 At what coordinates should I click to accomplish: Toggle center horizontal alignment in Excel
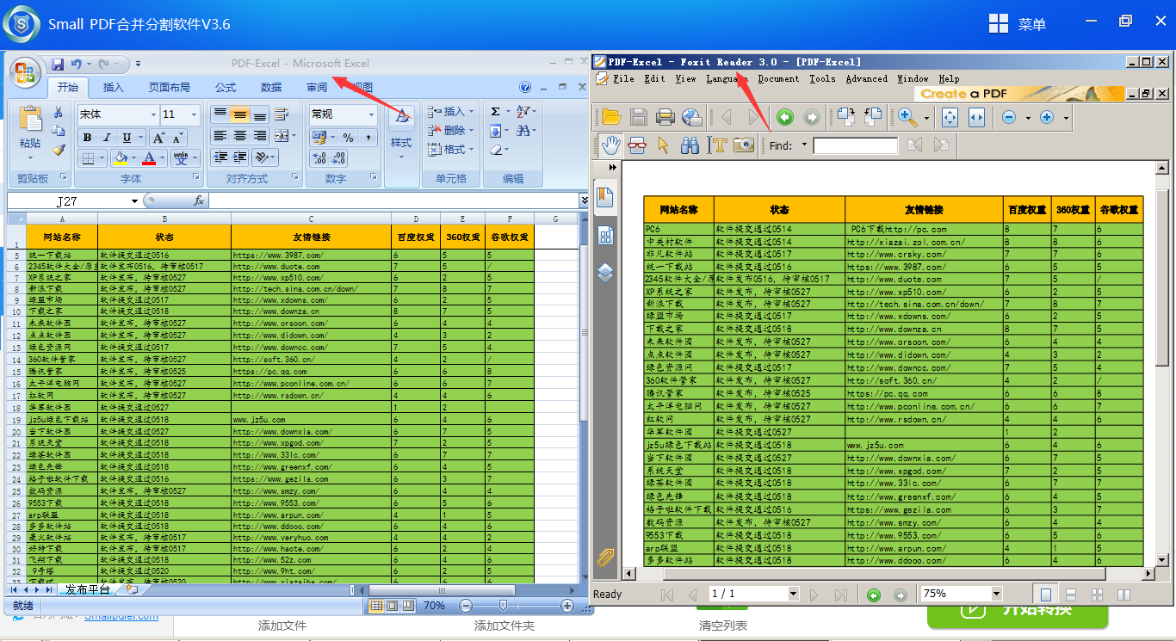tap(240, 136)
